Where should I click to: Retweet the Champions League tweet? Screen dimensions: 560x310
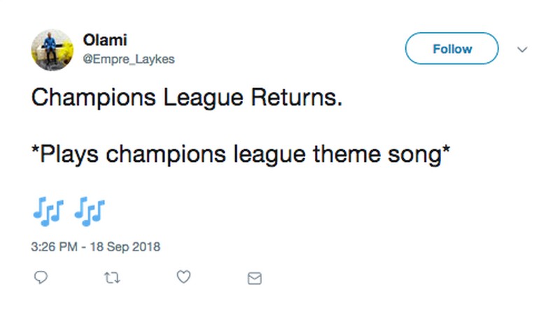[112, 278]
